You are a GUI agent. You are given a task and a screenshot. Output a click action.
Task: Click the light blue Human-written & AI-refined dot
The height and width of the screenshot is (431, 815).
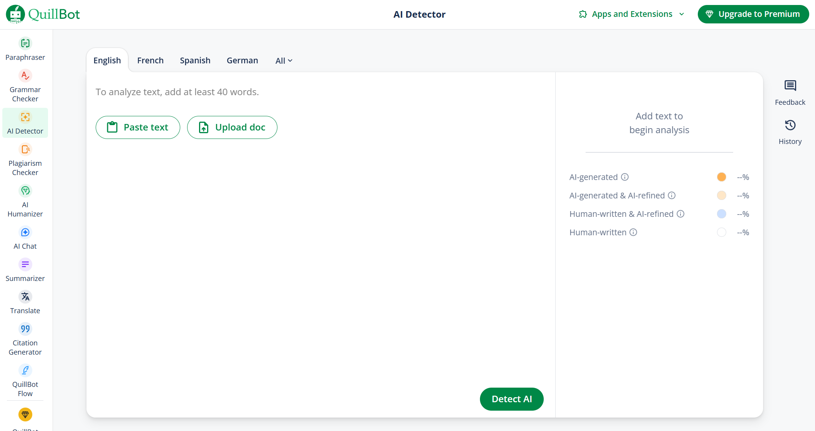tap(722, 214)
